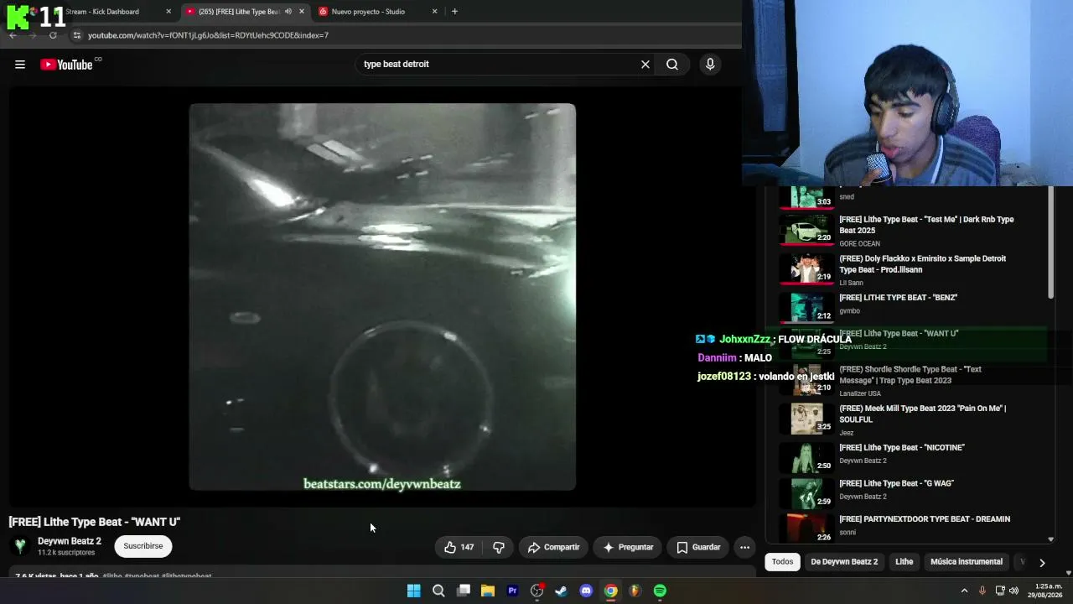
Task: Open the Deyvwn Beatz 2 channel avatar
Action: click(20, 546)
